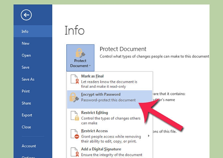The height and width of the screenshot is (158, 223).
Task: Choose Mark as Final option text
Action: pyautogui.click(x=92, y=77)
